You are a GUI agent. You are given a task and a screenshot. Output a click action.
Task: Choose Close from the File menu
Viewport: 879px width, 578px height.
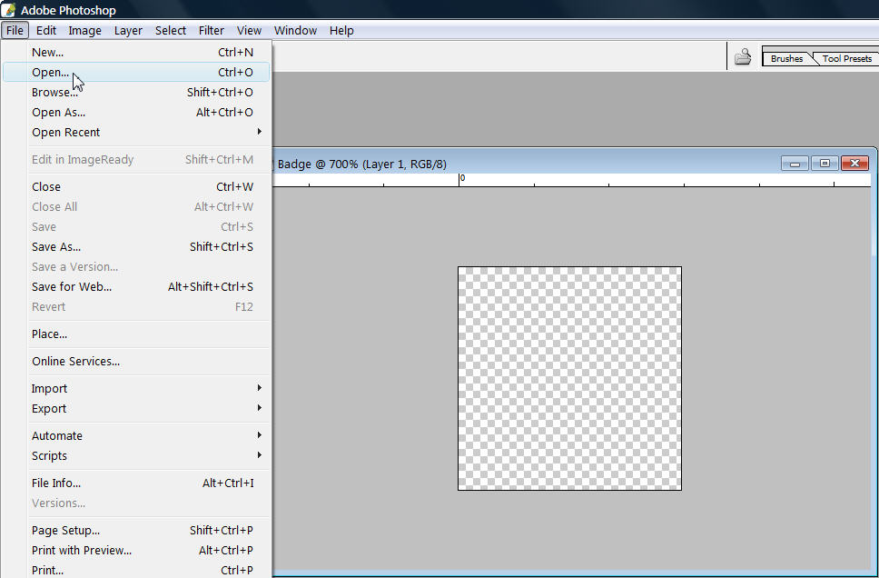click(x=136, y=186)
